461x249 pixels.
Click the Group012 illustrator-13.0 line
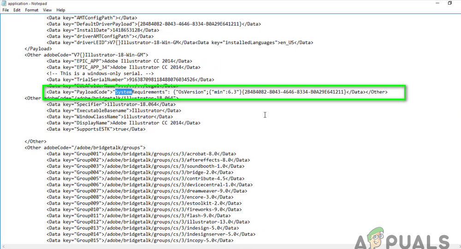148,222
